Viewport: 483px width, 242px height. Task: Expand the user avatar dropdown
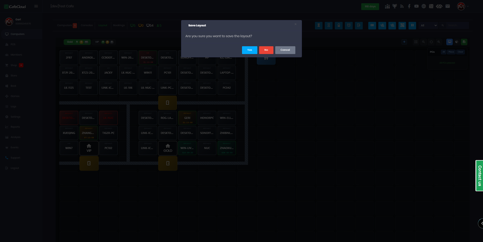click(463, 6)
